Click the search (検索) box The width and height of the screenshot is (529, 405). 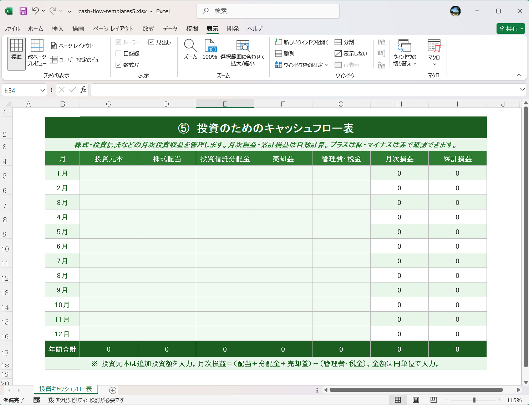pos(268,11)
